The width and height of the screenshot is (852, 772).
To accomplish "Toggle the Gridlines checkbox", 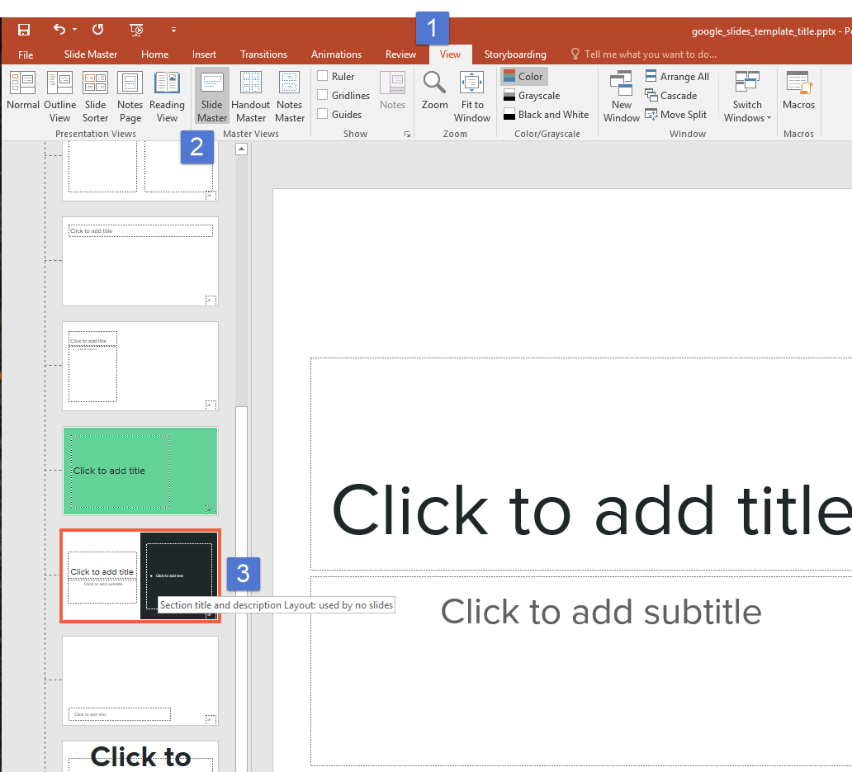I will (323, 95).
